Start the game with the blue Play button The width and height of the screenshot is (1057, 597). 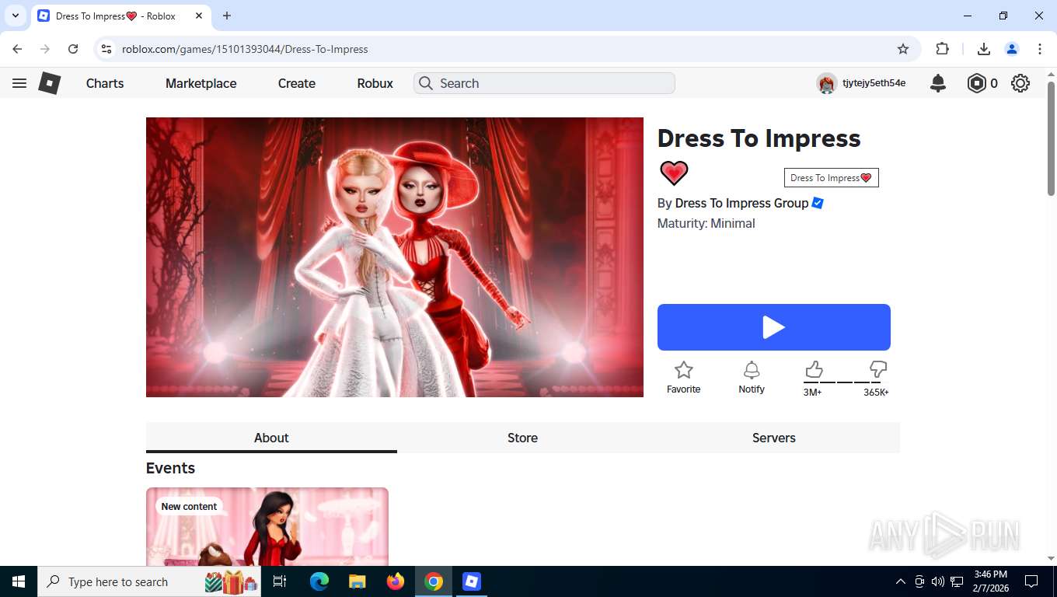tap(773, 327)
